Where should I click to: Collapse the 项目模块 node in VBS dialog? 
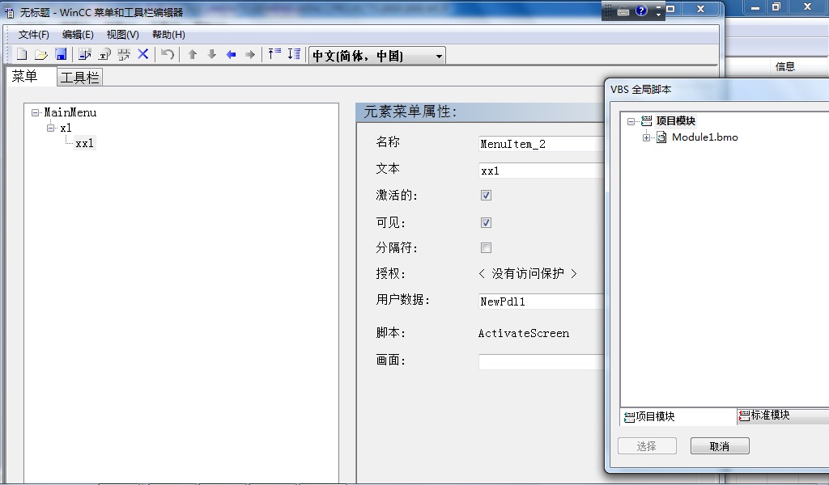[631, 121]
